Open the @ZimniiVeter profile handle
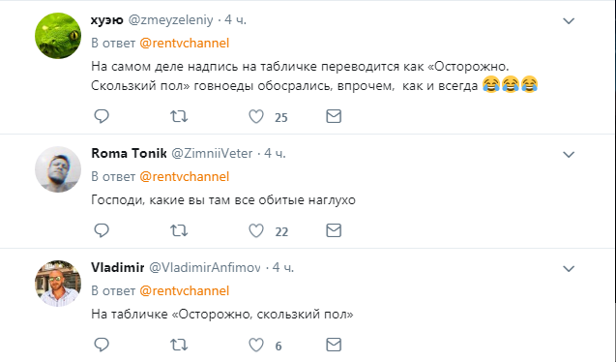 click(x=212, y=153)
